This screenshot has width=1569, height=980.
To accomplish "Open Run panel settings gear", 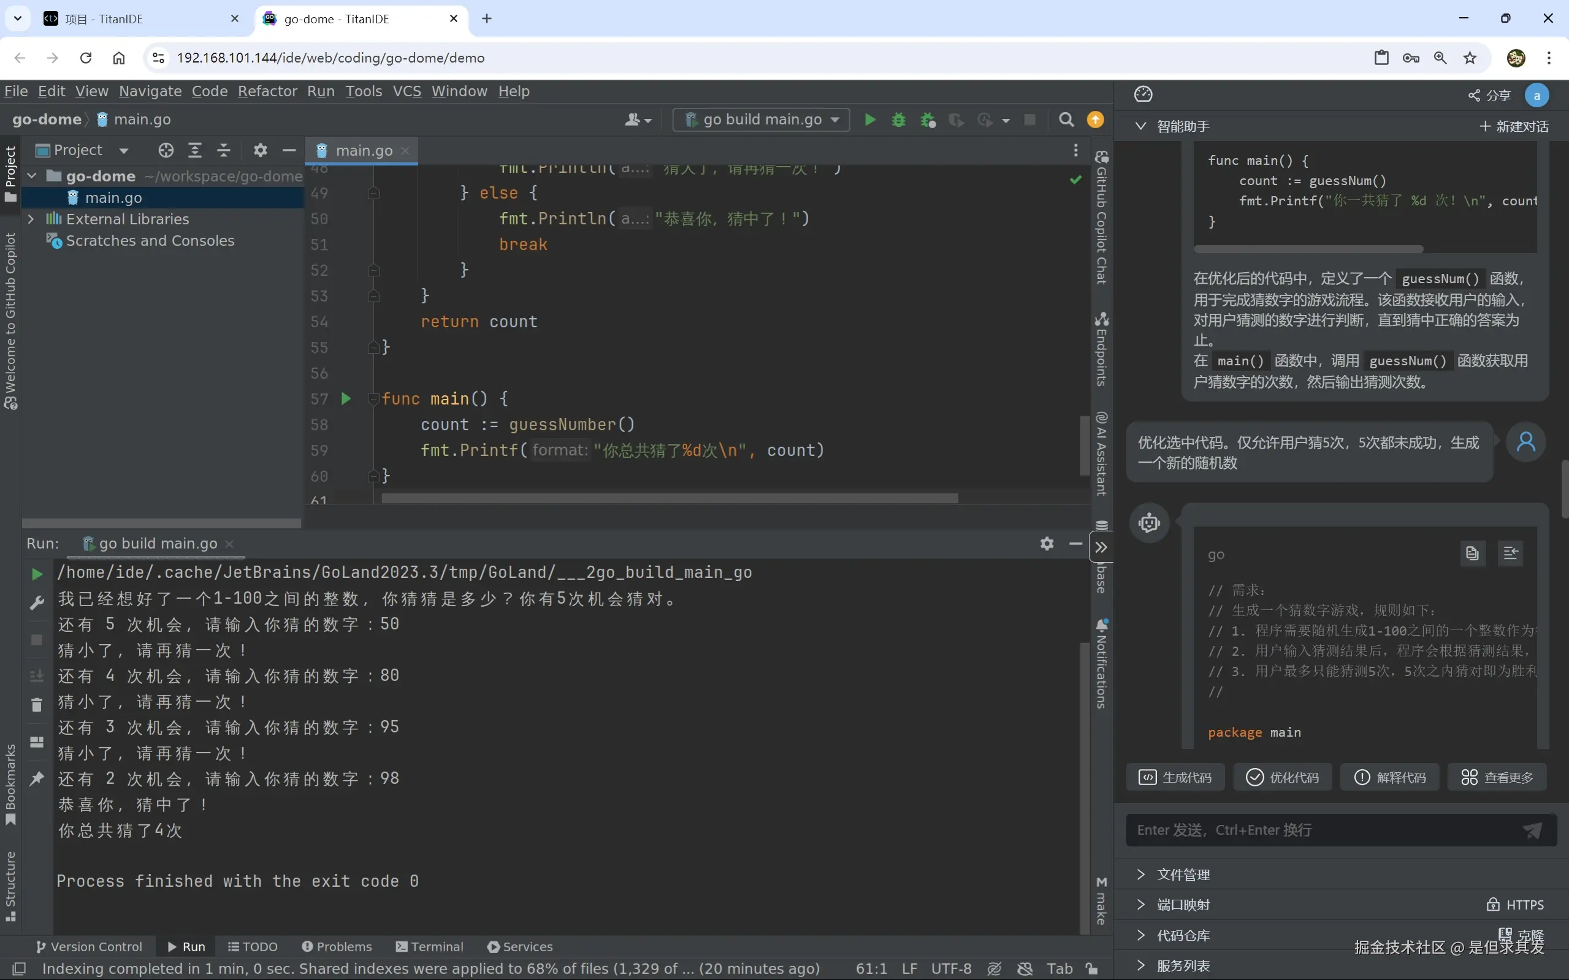I will (1047, 544).
